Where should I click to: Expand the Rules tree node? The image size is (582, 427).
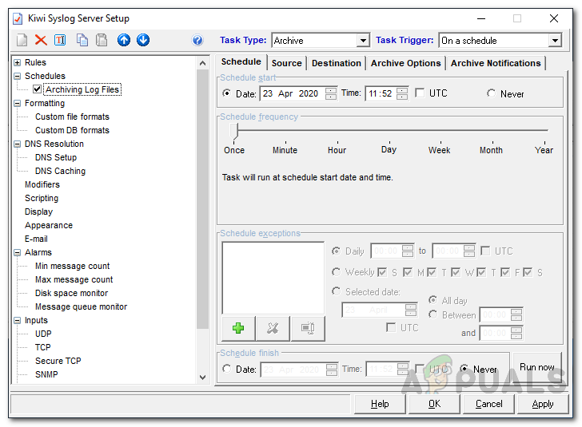click(18, 62)
